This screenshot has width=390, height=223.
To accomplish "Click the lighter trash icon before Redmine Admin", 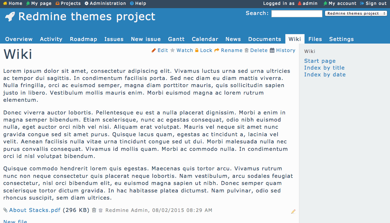I will (101, 211).
